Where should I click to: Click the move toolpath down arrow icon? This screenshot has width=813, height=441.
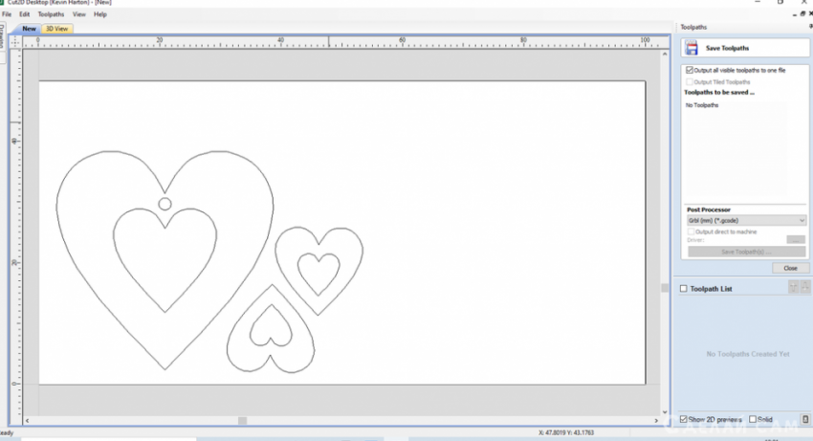(x=803, y=288)
